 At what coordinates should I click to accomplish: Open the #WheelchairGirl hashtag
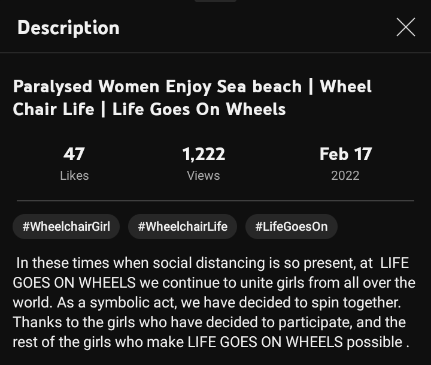66,227
